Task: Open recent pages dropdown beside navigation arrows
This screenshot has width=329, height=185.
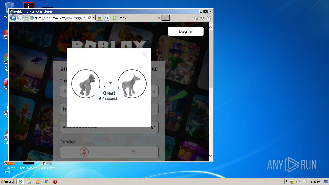Action: [26, 18]
